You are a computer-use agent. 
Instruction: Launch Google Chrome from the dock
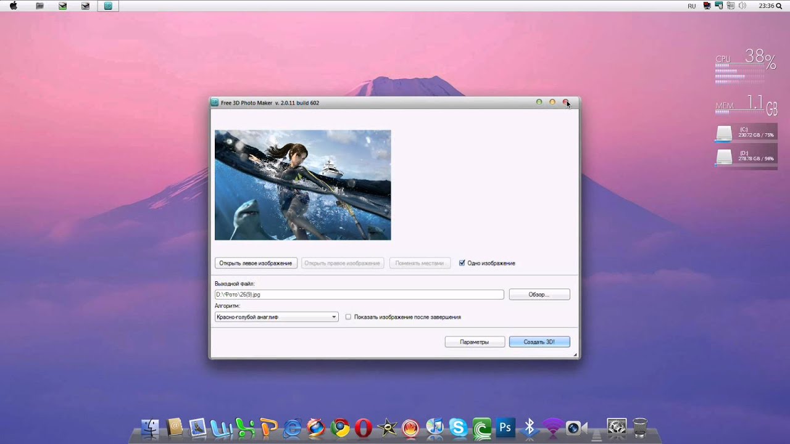click(x=339, y=427)
